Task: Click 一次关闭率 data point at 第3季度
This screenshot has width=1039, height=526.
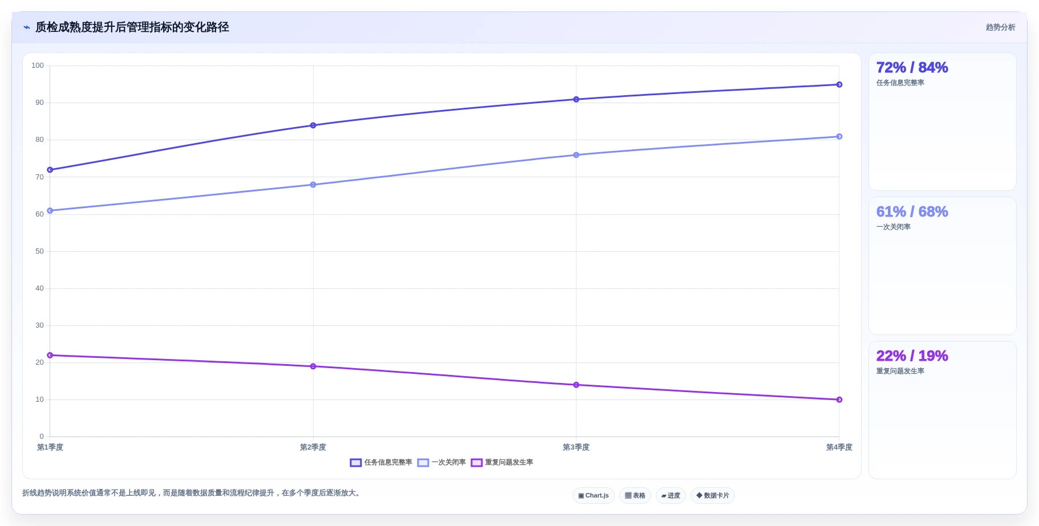Action: coord(576,155)
